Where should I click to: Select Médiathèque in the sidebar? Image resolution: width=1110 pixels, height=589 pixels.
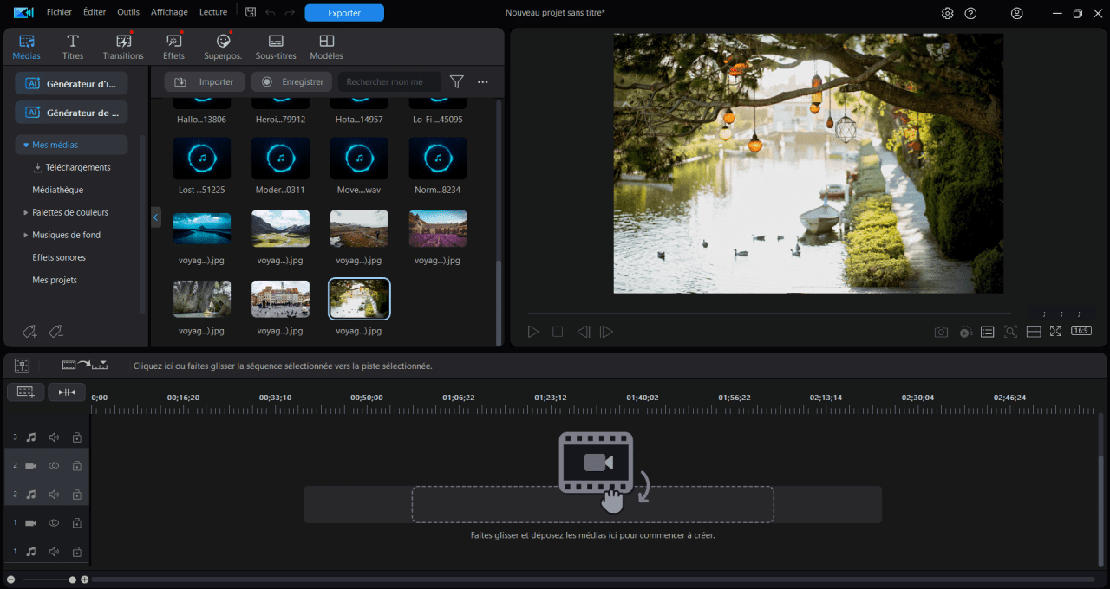(x=58, y=190)
